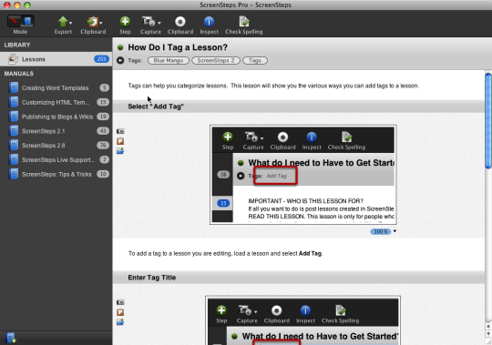This screenshot has width=492, height=345.
Task: Click the book icon of Creating Word Templates
Action: tap(14, 87)
